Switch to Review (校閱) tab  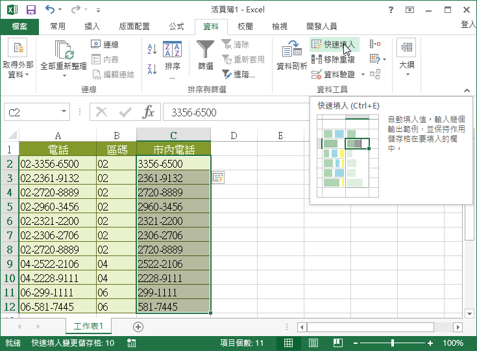pos(245,27)
